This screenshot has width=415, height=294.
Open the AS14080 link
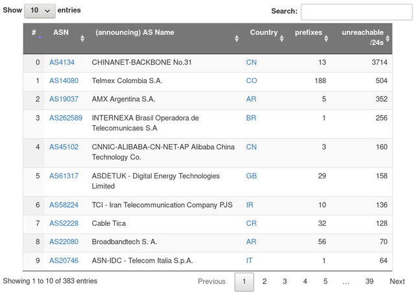click(64, 80)
